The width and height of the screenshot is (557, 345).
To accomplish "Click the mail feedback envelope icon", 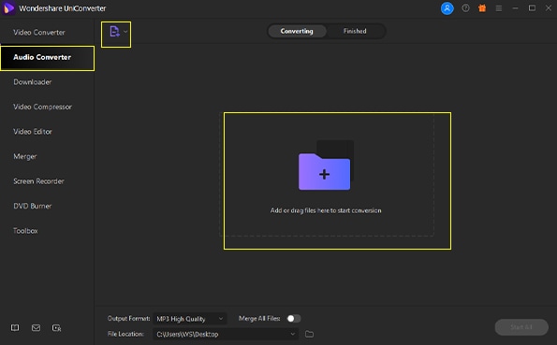I will point(36,327).
